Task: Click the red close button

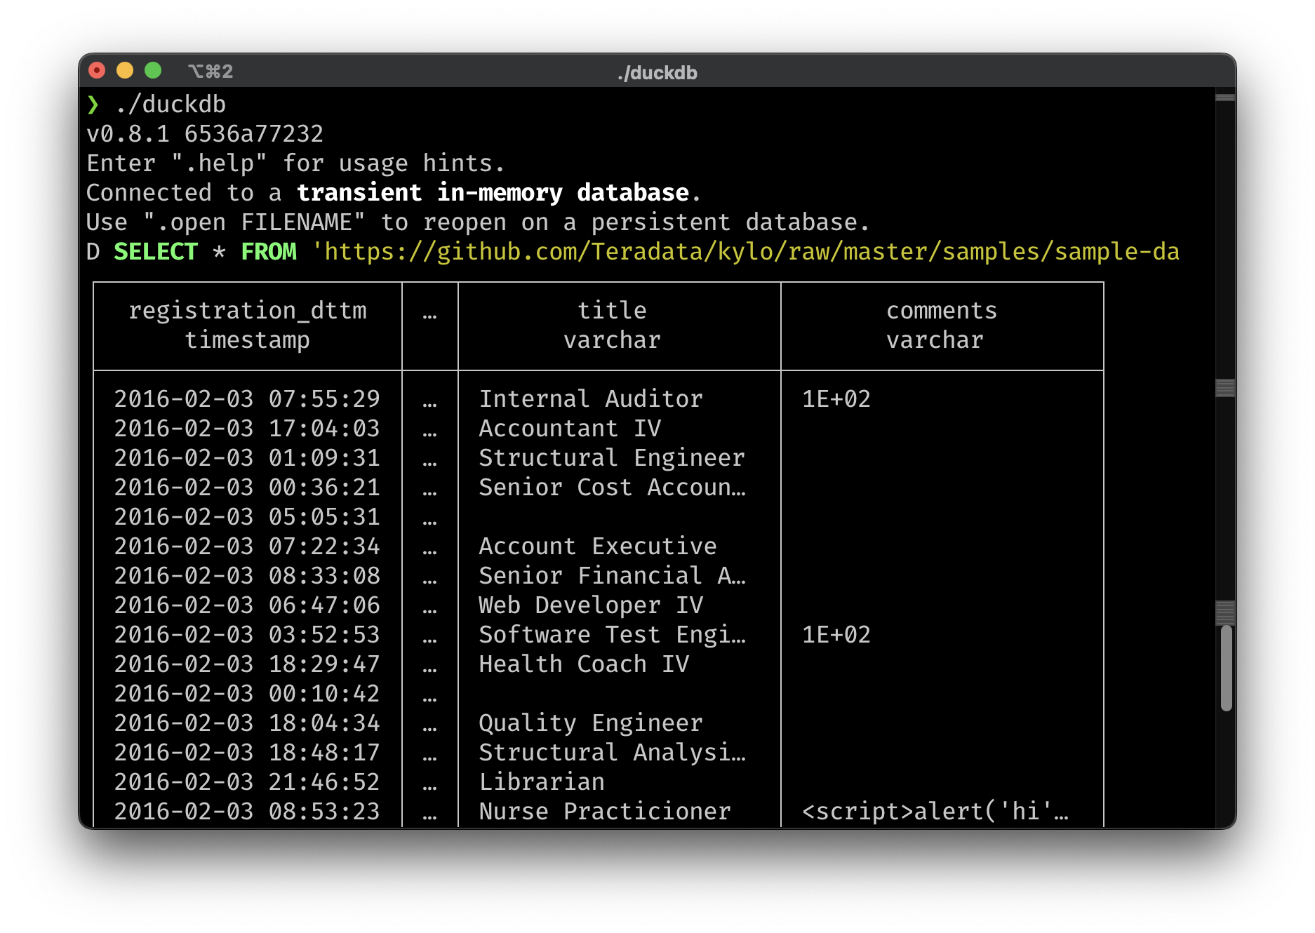Action: pyautogui.click(x=98, y=69)
